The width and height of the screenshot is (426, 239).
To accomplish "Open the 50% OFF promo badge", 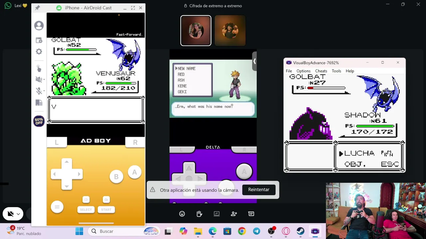I will tap(39, 121).
